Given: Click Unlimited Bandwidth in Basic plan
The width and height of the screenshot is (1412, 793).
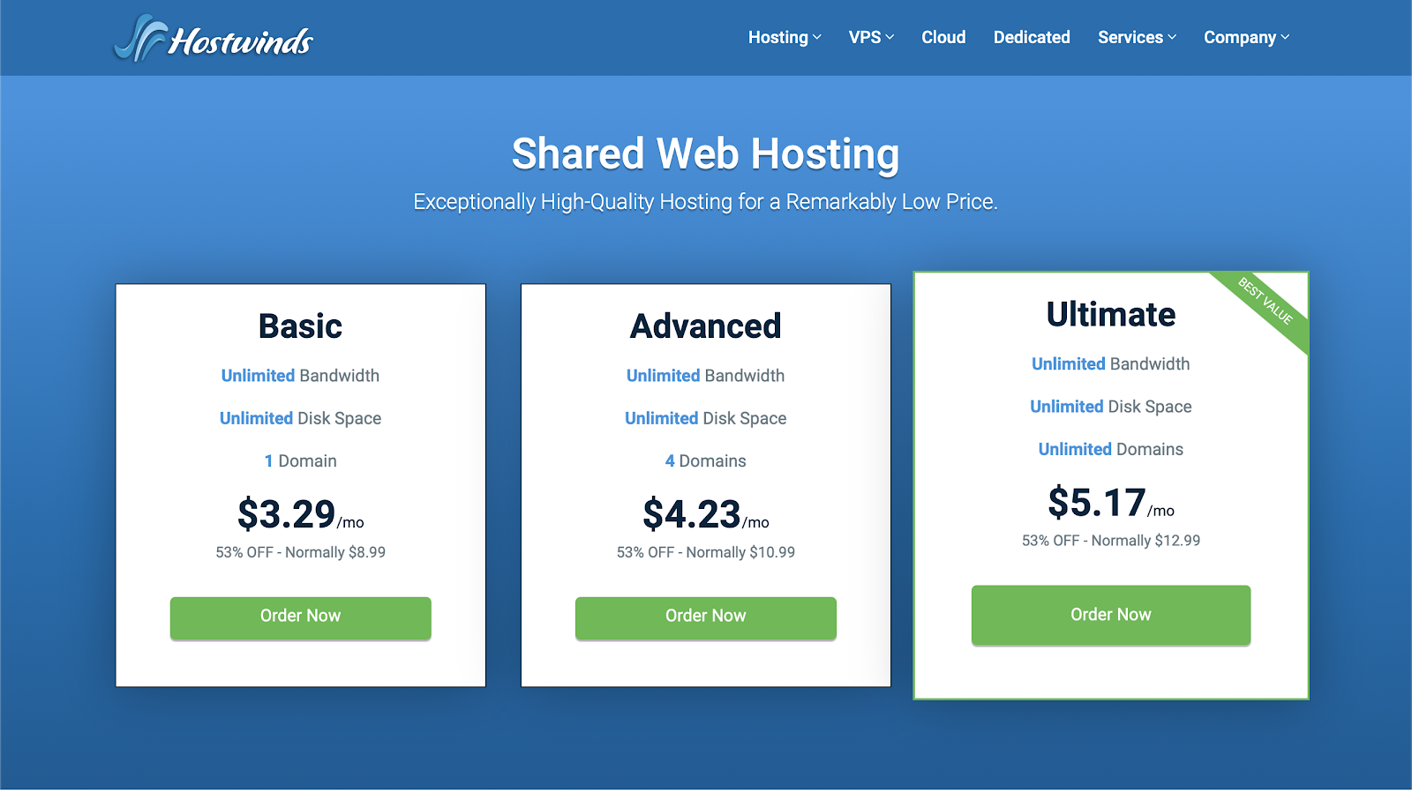Looking at the screenshot, I should [x=300, y=376].
